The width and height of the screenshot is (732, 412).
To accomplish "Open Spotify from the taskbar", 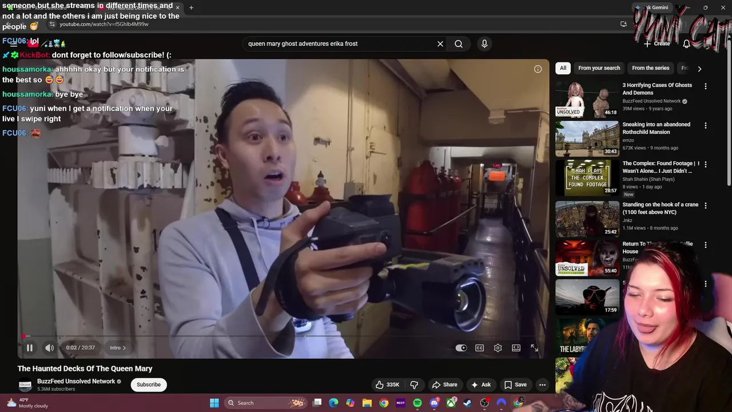I will (417, 403).
